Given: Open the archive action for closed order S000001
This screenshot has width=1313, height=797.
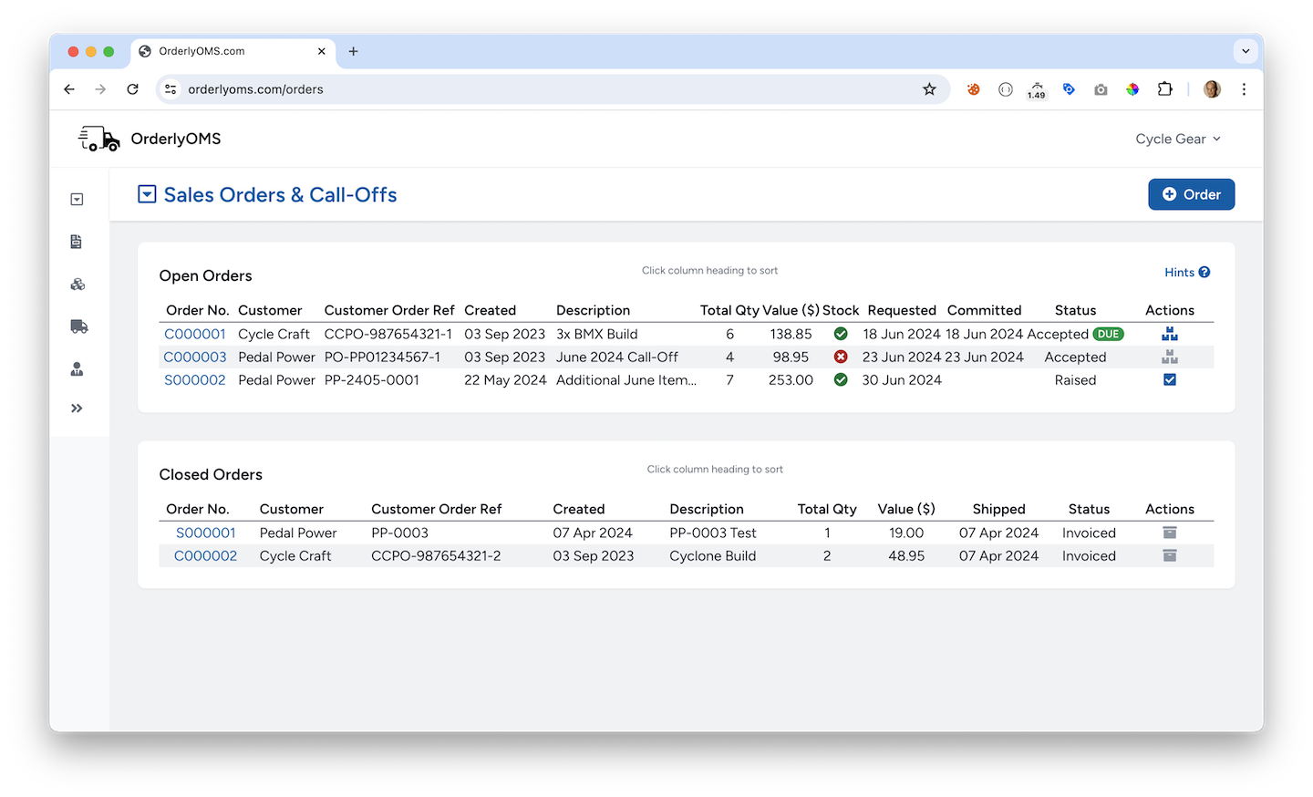Looking at the screenshot, I should [x=1170, y=533].
